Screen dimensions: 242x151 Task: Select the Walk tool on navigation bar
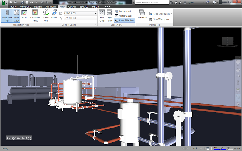coord(238,97)
